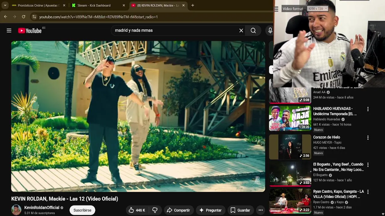Viewport: 385px width, 216px height.
Task: Open the HABLANDO HUEVADAS video thumbnail
Action: point(290,118)
